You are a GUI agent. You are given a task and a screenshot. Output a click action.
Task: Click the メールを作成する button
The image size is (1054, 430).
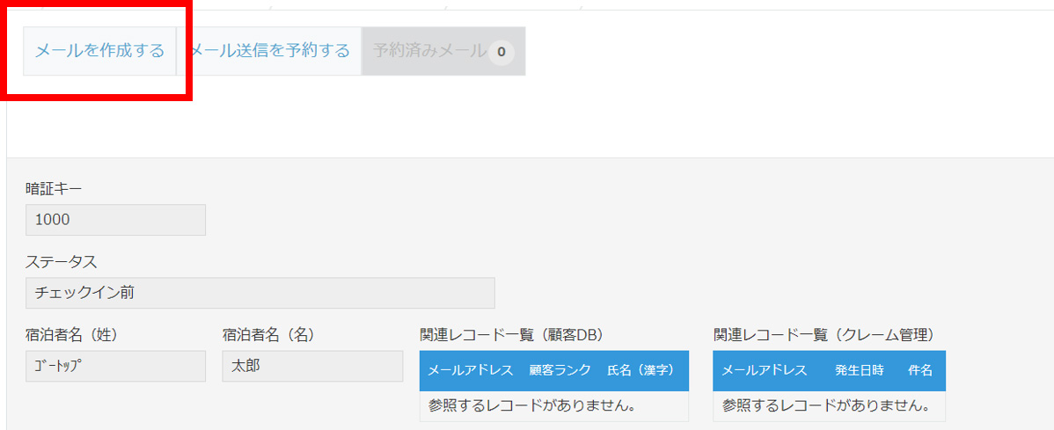(x=99, y=51)
